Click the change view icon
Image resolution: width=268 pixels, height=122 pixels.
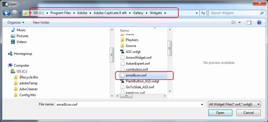tap(234, 22)
